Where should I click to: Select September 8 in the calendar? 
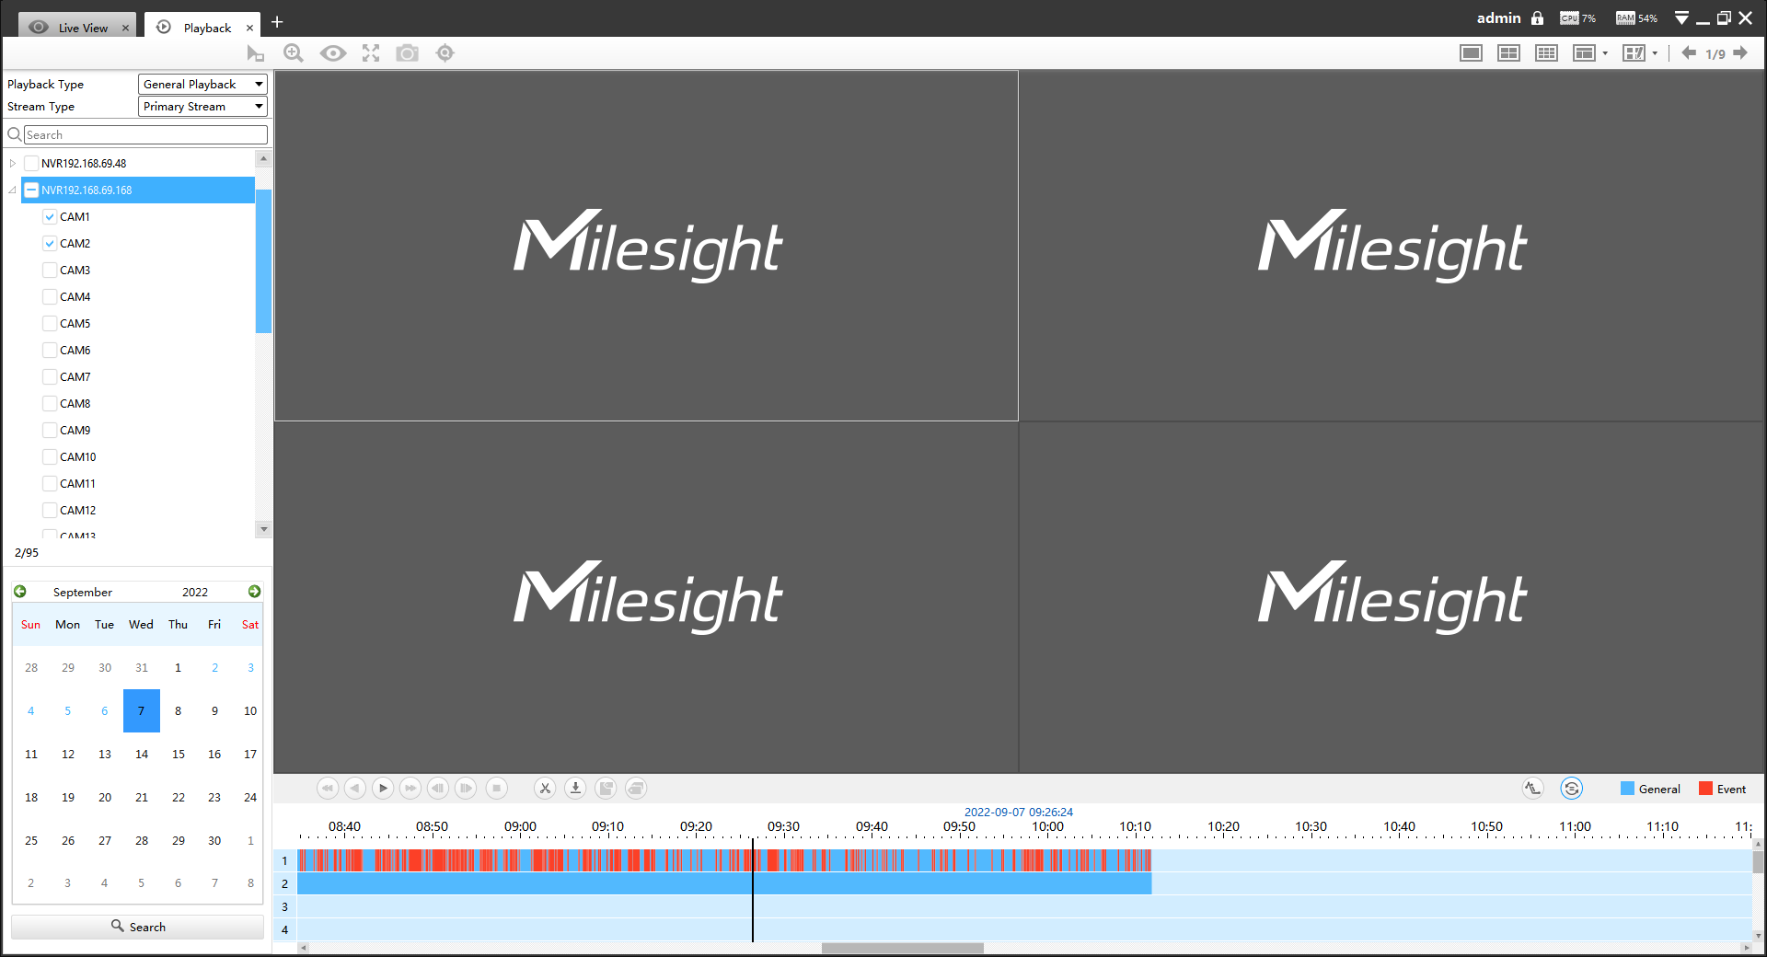click(x=178, y=711)
